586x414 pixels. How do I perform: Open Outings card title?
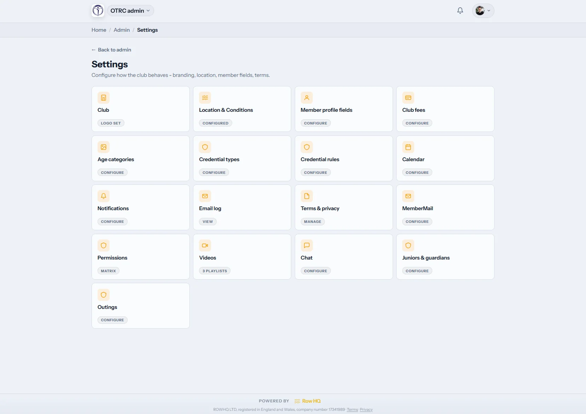pos(107,307)
